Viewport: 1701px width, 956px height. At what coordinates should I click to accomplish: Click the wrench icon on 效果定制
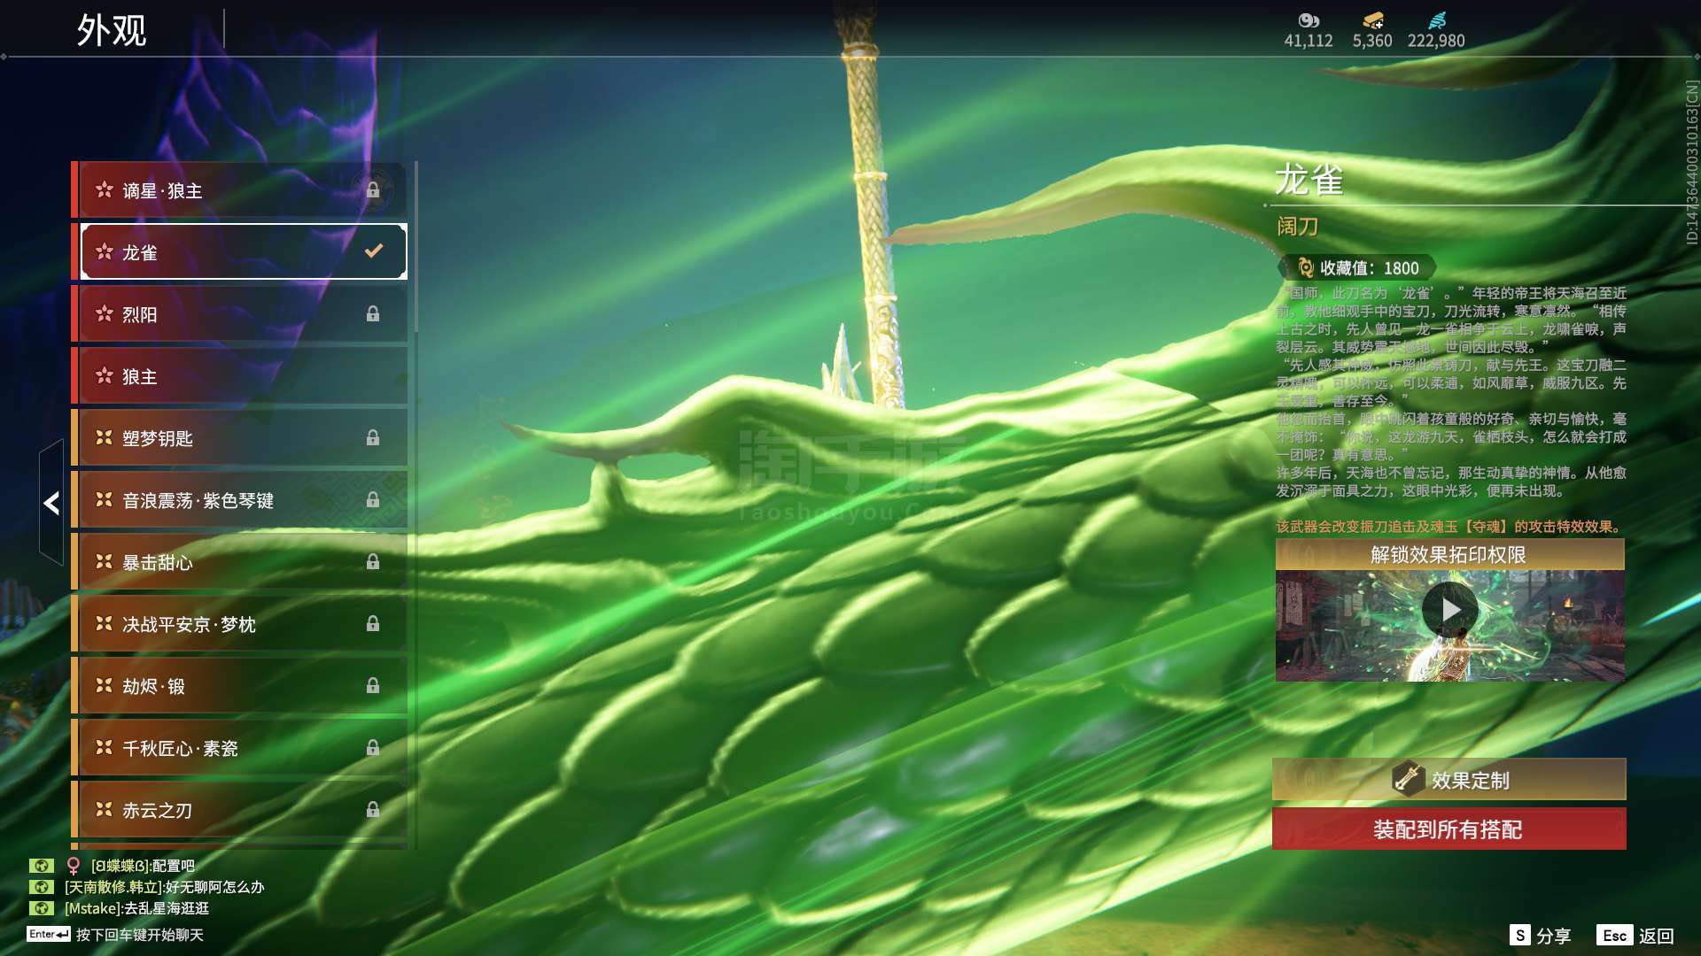pyautogui.click(x=1407, y=778)
